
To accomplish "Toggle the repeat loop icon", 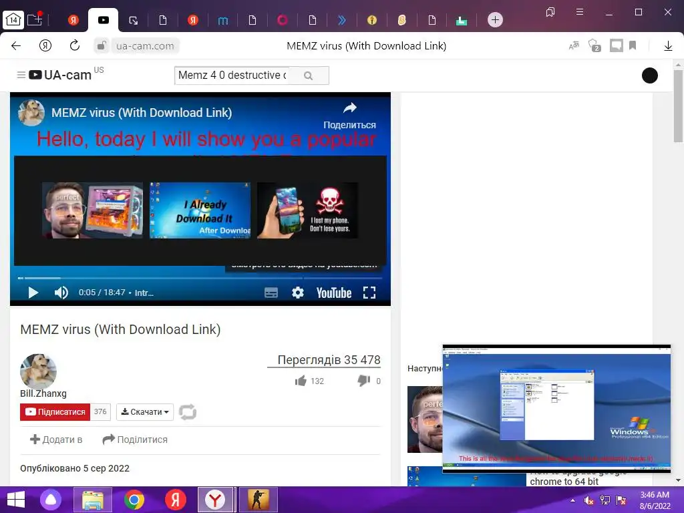I will 188,411.
